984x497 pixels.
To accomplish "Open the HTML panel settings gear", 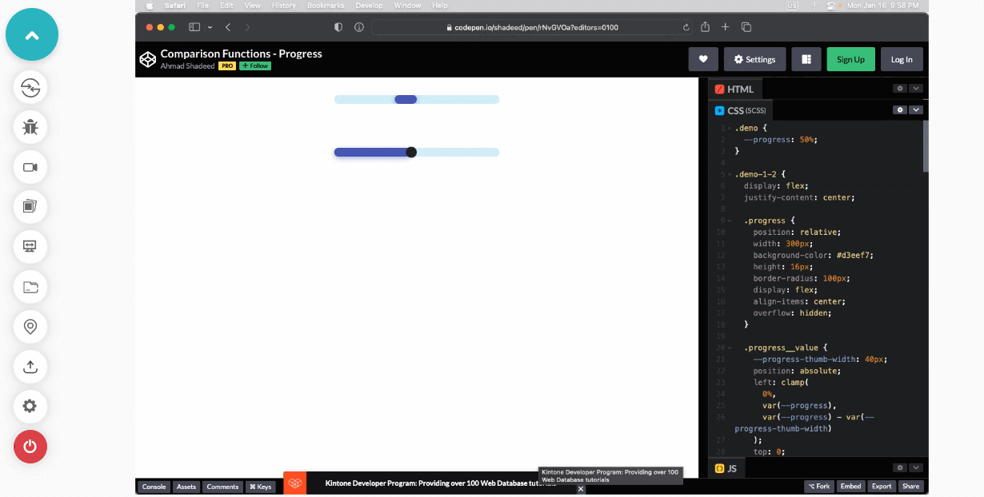I will click(x=899, y=88).
